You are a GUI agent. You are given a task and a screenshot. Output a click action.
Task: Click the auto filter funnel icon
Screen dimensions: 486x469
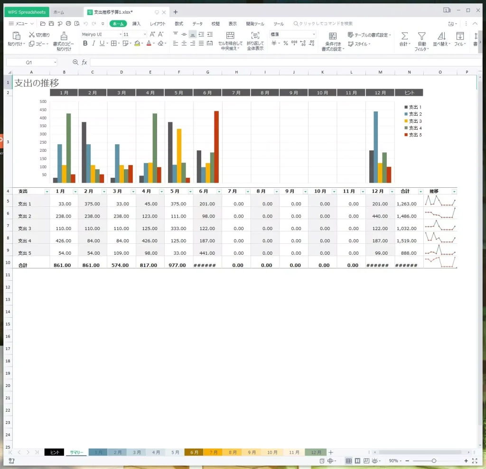[x=421, y=36]
